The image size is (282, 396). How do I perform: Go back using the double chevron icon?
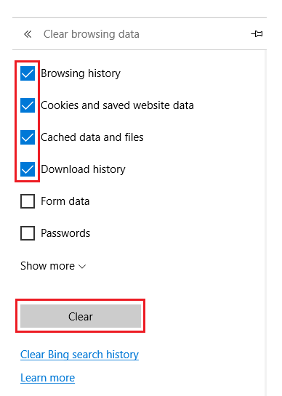28,34
